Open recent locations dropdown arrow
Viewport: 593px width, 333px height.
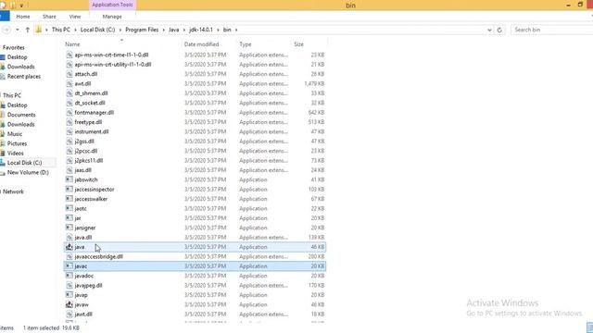(18, 30)
